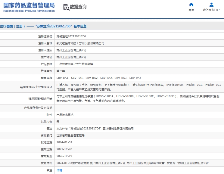
Task: Click the 适用范围 intended use description
Action: click(138, 98)
